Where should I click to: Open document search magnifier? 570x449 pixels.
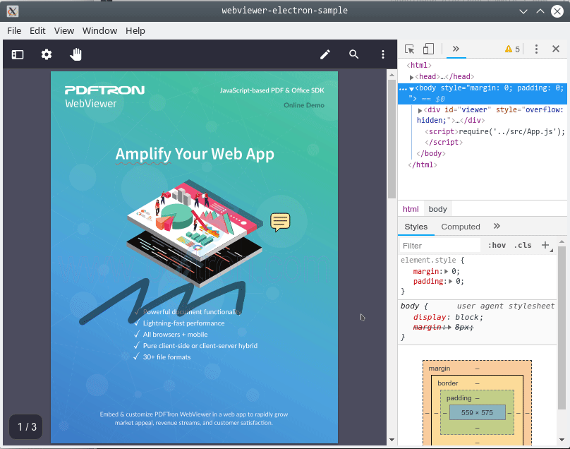354,54
